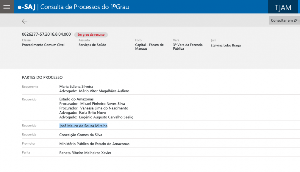Click 'Estado do Amazonas' party name

[76, 99]
